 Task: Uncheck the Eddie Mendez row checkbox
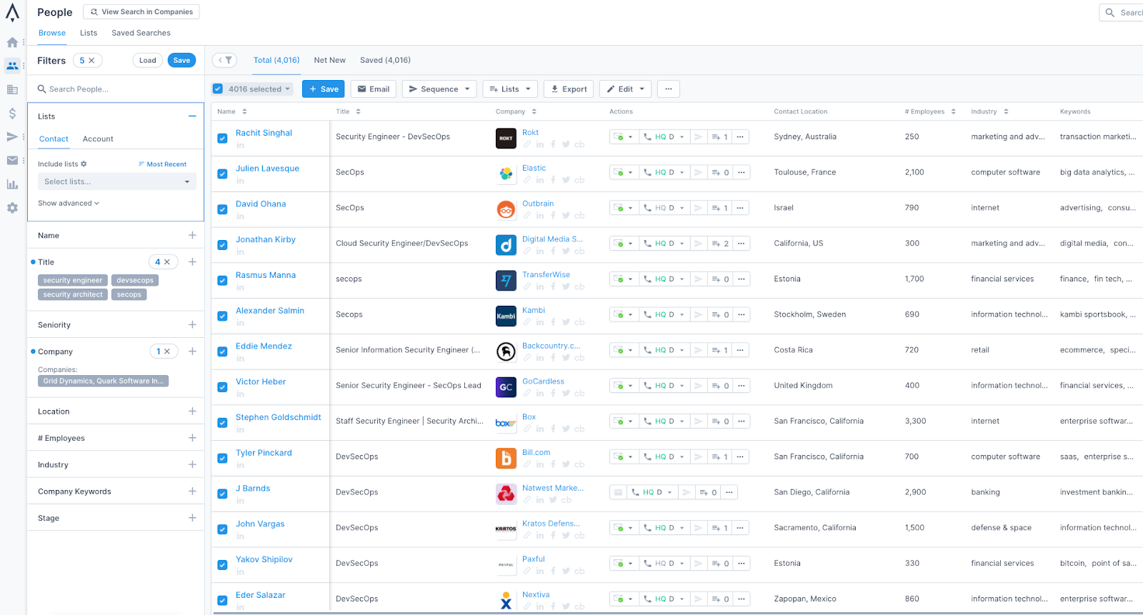(x=222, y=351)
